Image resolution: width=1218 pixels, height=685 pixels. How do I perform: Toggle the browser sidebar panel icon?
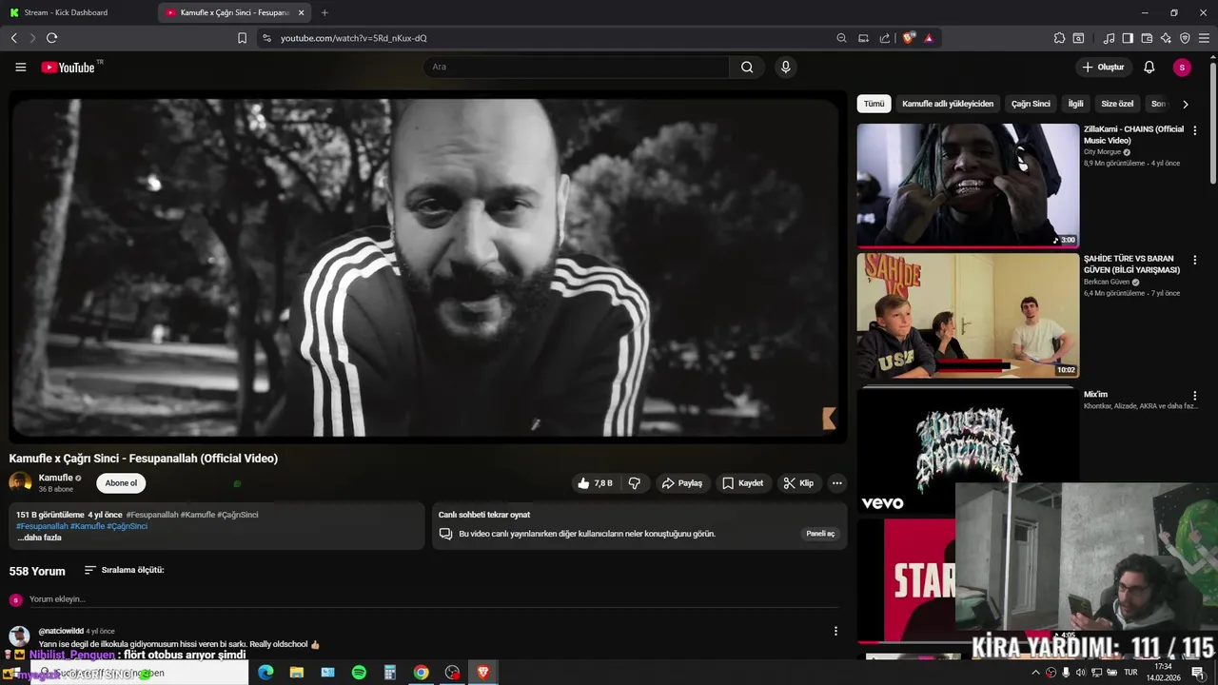(x=1128, y=38)
